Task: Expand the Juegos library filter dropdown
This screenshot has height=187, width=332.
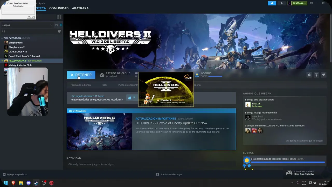Action: click(x=27, y=25)
